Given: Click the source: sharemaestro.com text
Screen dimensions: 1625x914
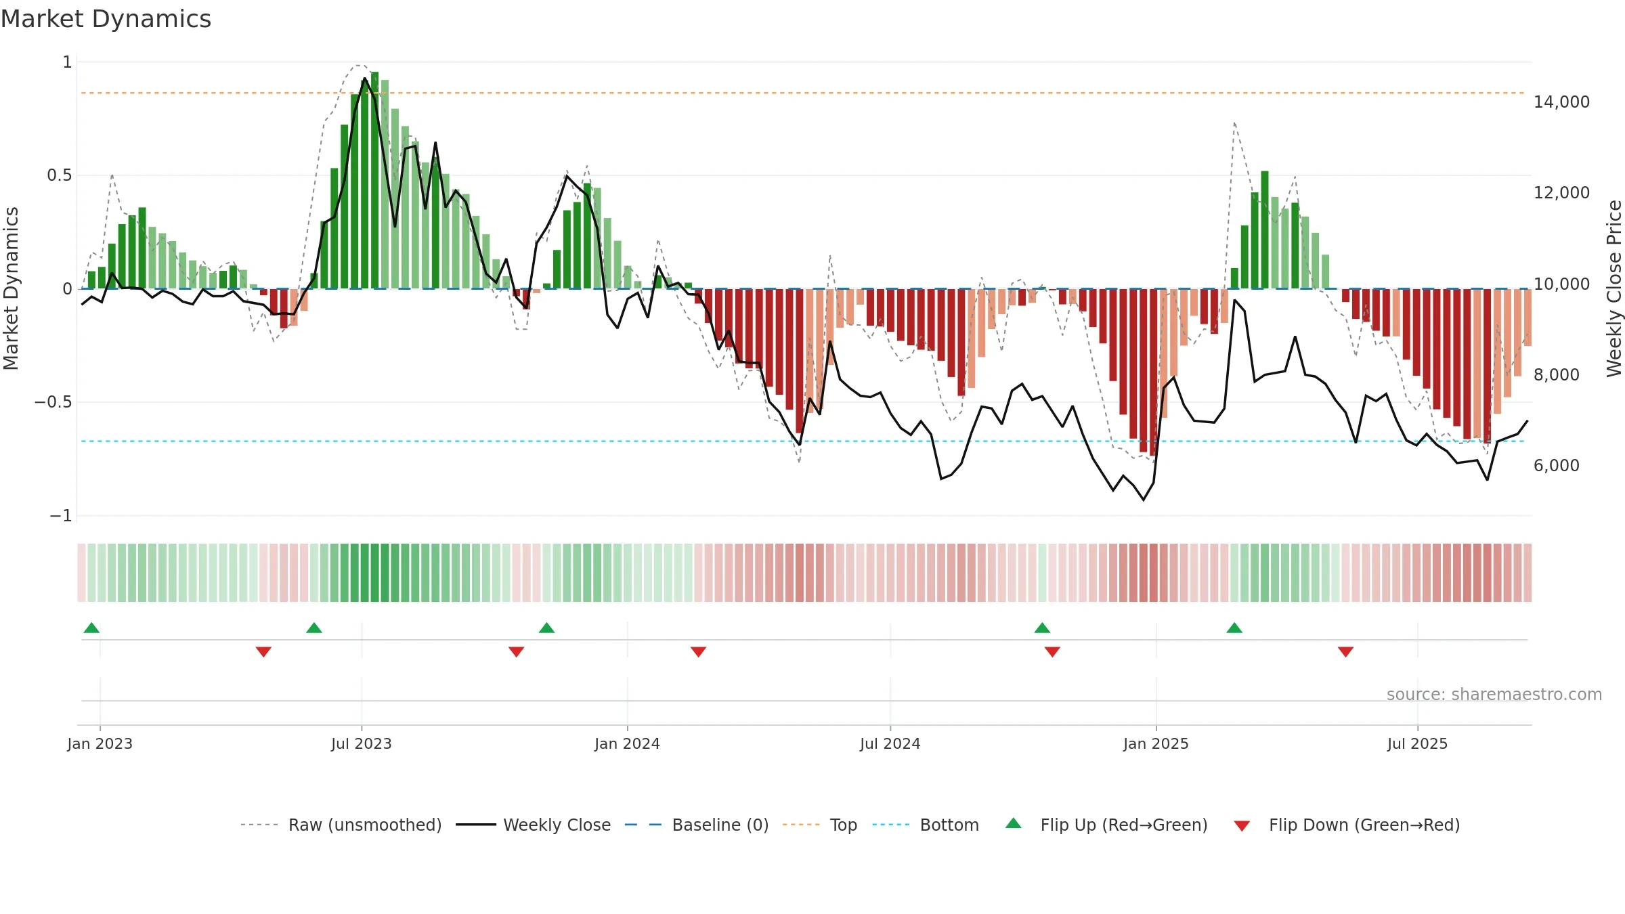Looking at the screenshot, I should [1494, 695].
